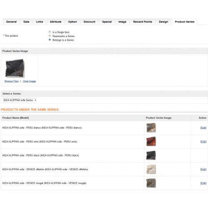Open the Attribute tab
Image resolution: width=208 pixels, height=208 pixels.
click(55, 22)
